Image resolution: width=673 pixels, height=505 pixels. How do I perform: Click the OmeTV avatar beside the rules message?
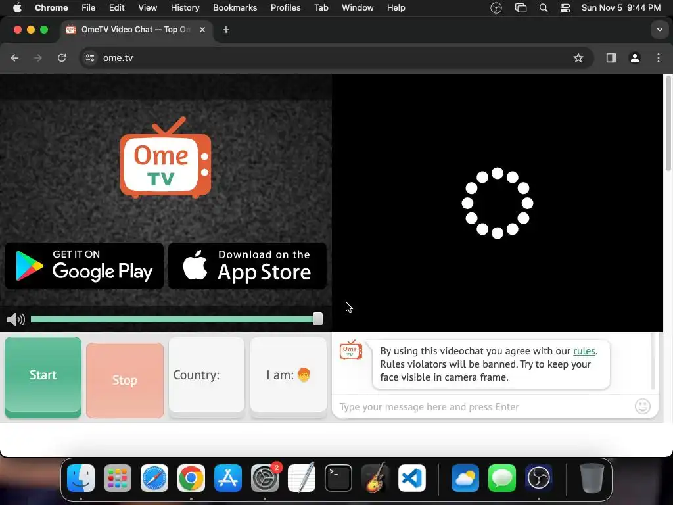click(351, 350)
